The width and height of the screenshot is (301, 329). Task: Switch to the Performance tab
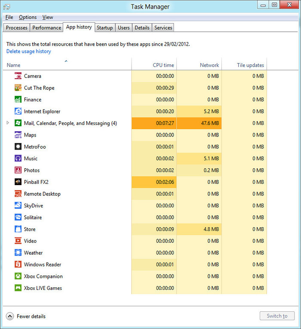(x=46, y=27)
